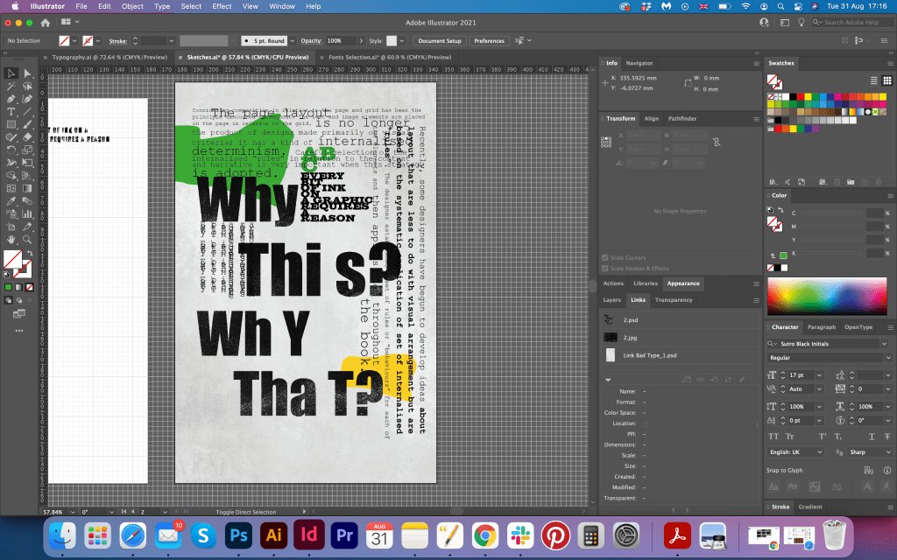Toggle the Scale Corners checkbox
Image resolution: width=897 pixels, height=560 pixels.
605,258
